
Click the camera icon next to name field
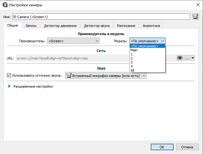[x=196, y=17]
